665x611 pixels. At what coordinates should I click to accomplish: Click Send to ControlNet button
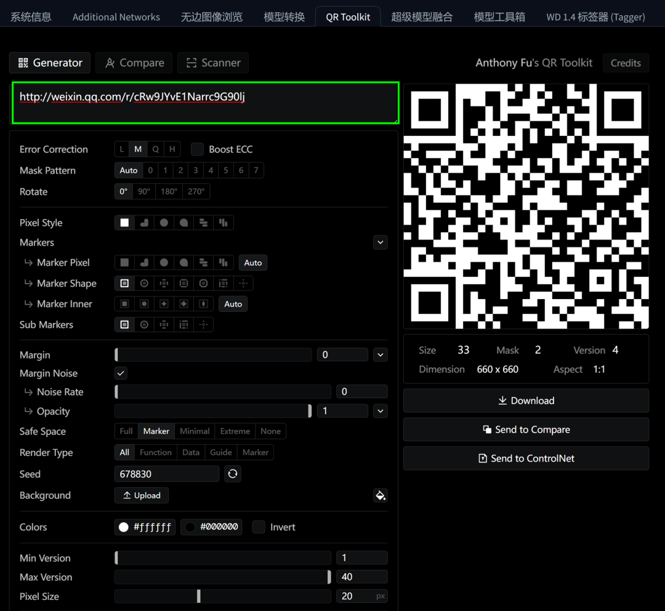pyautogui.click(x=526, y=458)
